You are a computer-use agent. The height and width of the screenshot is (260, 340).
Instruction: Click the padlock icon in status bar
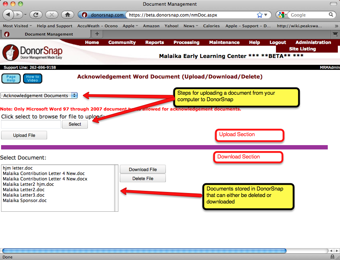tap(332, 257)
